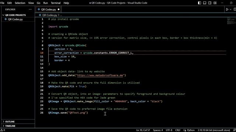This screenshot has width=236, height=132.
Task: Click the warnings triangle icon in the status bar
Action: tap(1, 130)
